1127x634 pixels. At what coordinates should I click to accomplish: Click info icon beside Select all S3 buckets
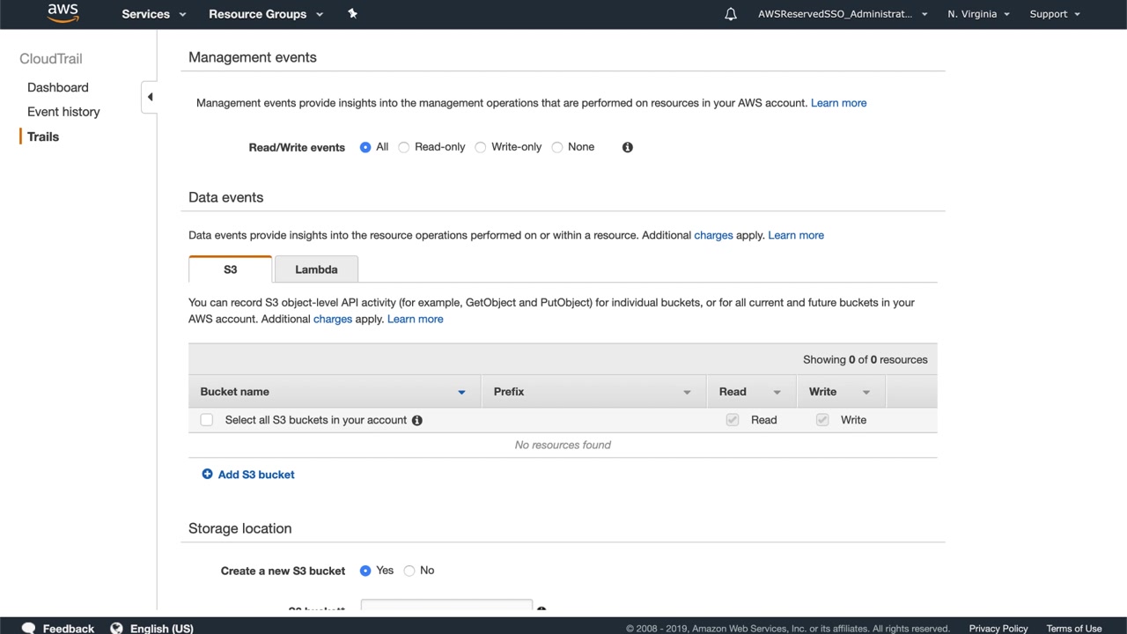click(417, 420)
